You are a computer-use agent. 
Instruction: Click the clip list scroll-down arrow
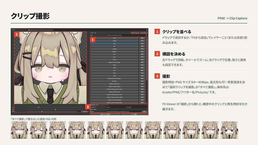[x=147, y=103]
